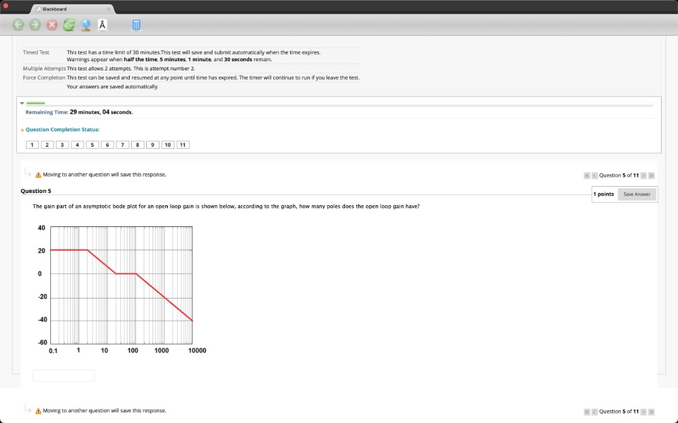
Task: Refresh the page with the reload icon
Action: pyautogui.click(x=69, y=24)
